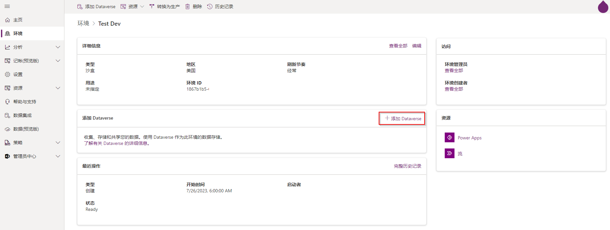Click 转换为生产 in the command bar
610x230 pixels.
click(168, 6)
